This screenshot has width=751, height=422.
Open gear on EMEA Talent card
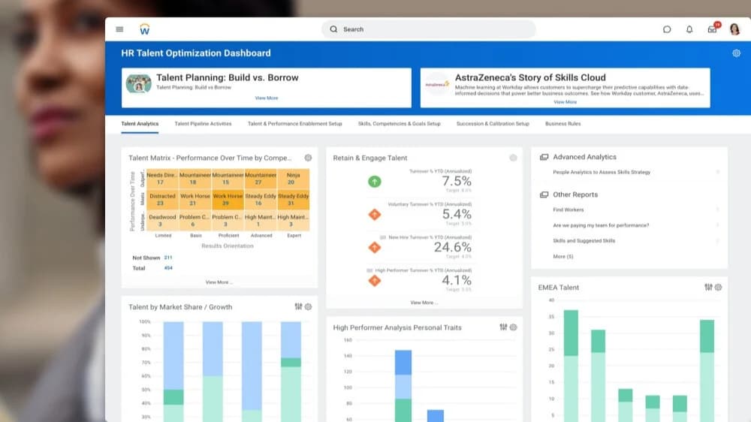719,288
